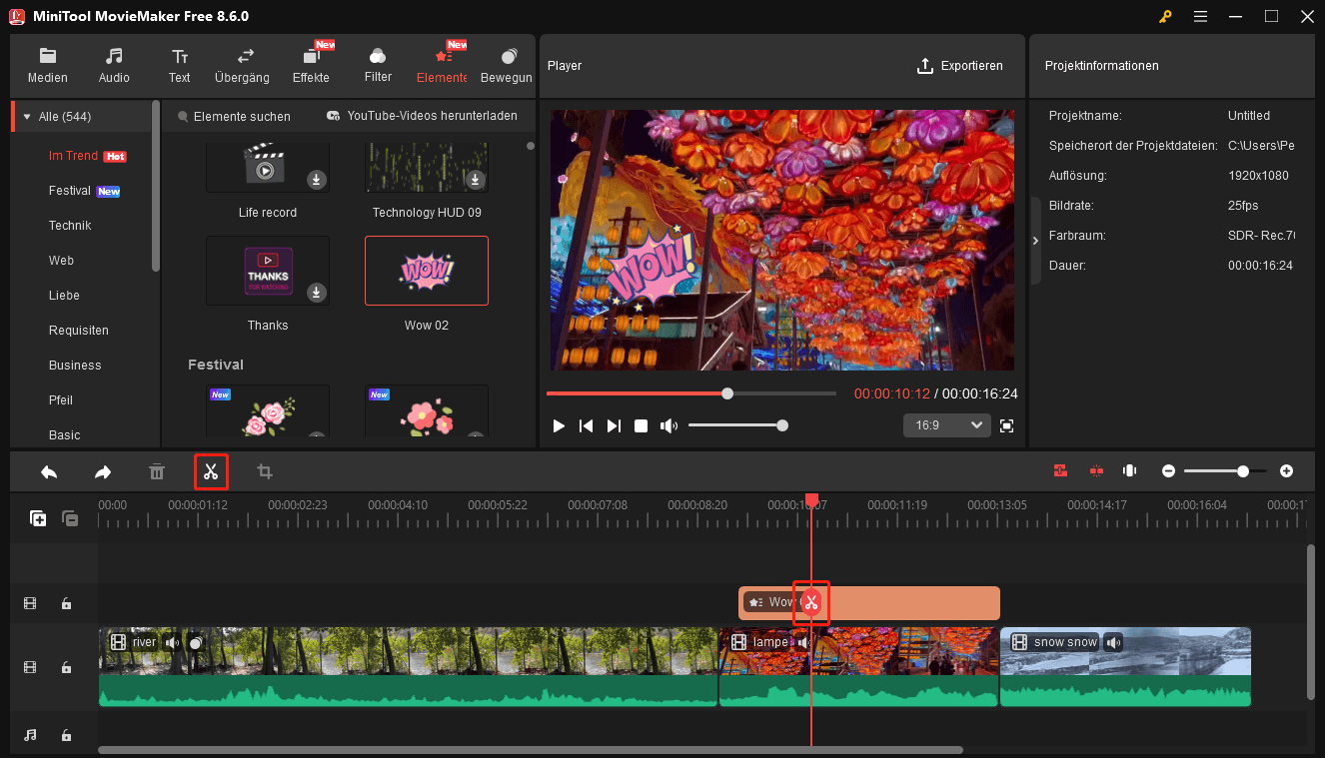
Task: Open the Festival category in the sidebar
Action: [x=71, y=190]
